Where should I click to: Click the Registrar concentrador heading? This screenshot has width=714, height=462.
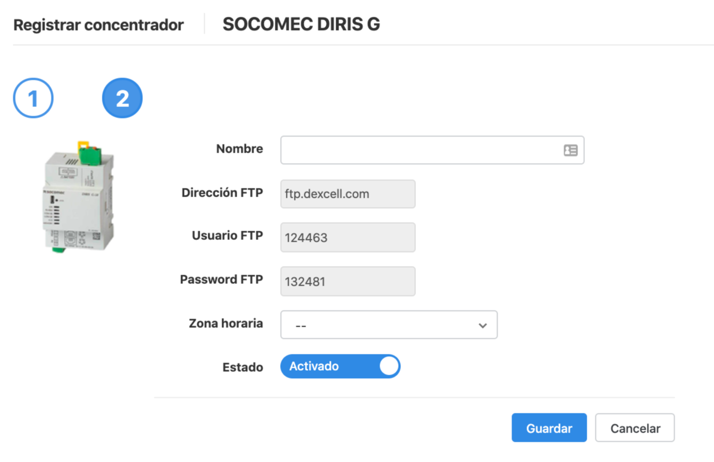pyautogui.click(x=98, y=25)
